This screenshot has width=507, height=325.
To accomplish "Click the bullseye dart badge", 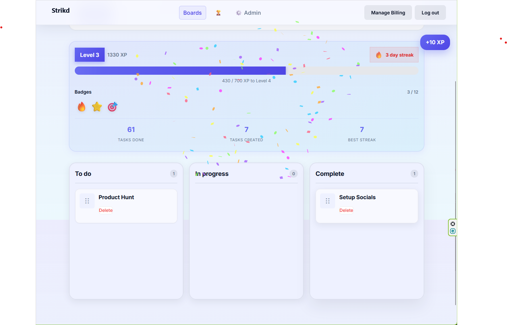I will click(x=112, y=107).
